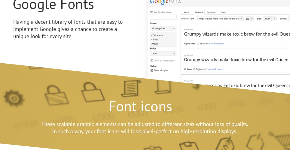Click the '12 Styles' text
This screenshot has height=150, width=290.
point(197,70)
